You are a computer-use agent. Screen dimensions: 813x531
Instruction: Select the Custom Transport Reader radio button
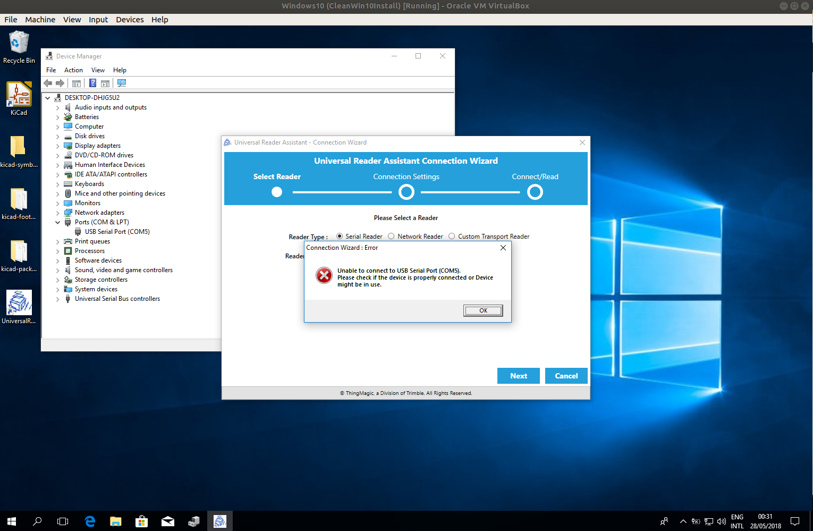coord(452,236)
